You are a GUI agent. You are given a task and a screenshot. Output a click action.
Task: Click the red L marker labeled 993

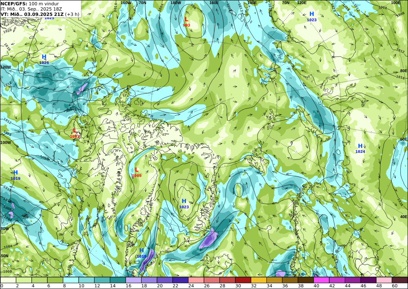[x=186, y=19]
